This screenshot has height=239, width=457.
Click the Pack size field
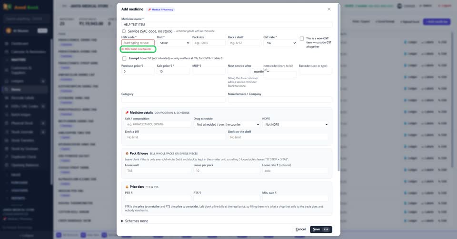pos(209,43)
